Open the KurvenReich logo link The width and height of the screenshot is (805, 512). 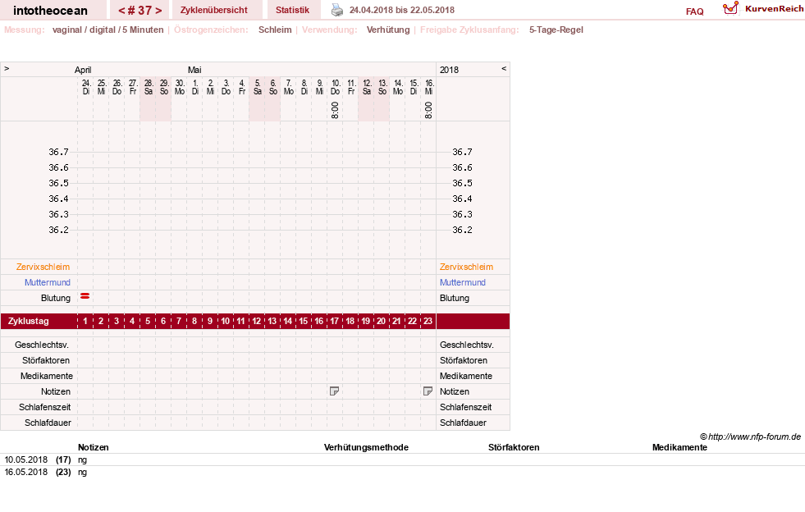coord(763,9)
